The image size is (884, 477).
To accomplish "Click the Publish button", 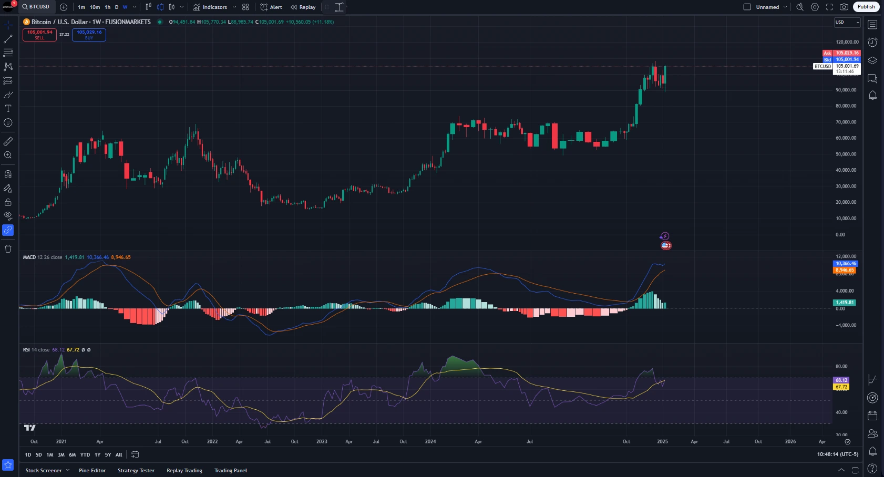I will (x=866, y=7).
